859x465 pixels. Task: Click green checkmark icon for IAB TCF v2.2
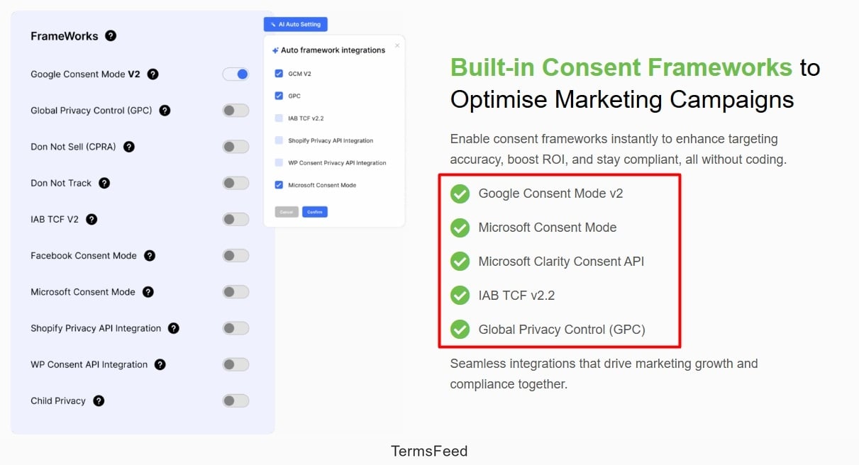(460, 296)
